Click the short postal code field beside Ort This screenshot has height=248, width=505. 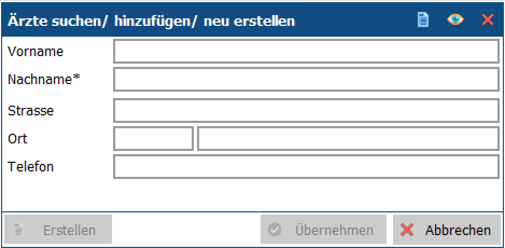coord(153,139)
